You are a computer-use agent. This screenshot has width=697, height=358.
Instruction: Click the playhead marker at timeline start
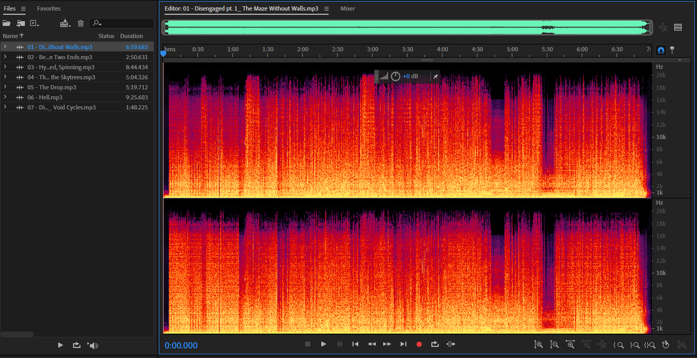(163, 53)
